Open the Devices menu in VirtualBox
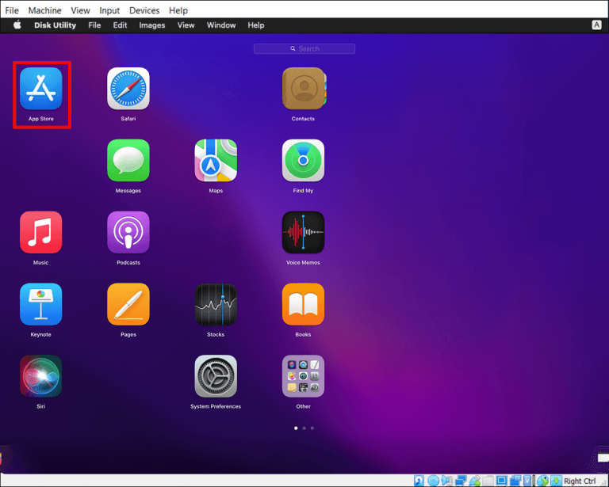 [144, 10]
